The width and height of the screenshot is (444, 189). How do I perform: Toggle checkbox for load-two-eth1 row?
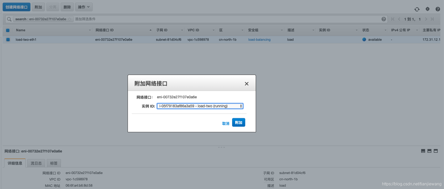[8, 39]
